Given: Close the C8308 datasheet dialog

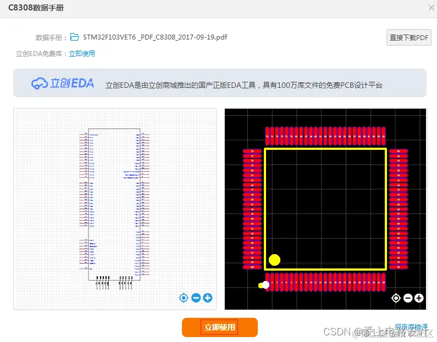Looking at the screenshot, I should (431, 8).
